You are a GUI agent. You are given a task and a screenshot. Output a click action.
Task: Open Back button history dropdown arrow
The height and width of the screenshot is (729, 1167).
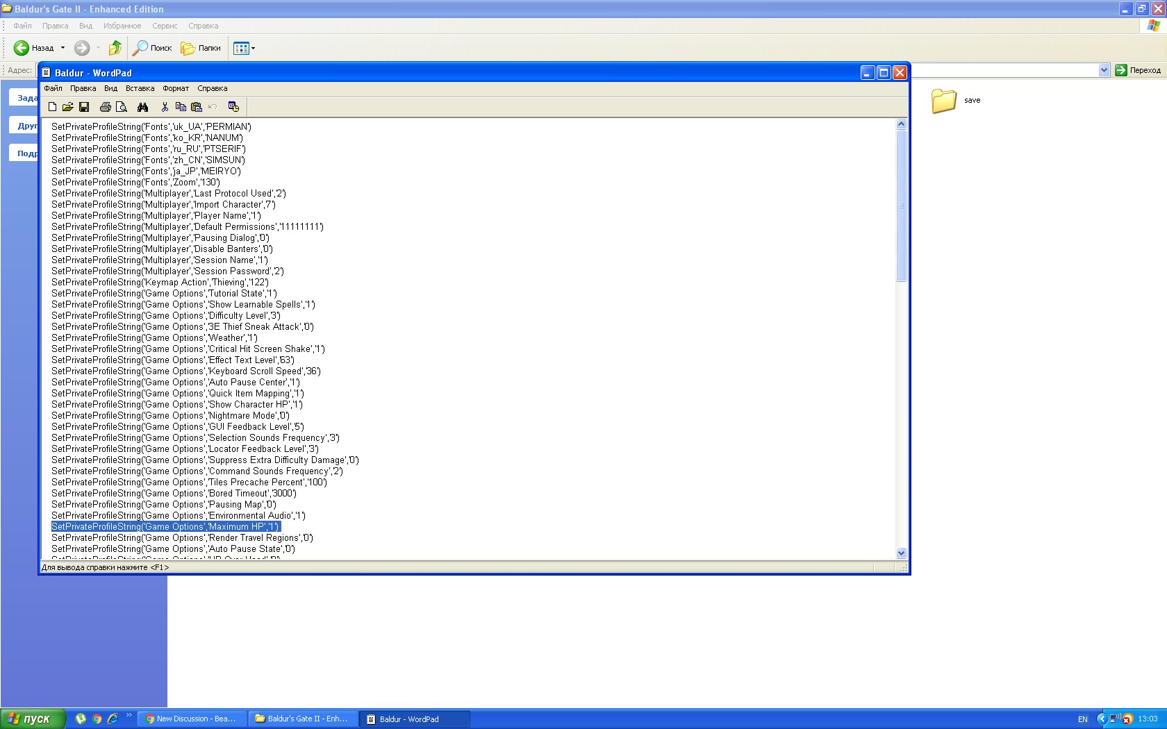pos(63,48)
